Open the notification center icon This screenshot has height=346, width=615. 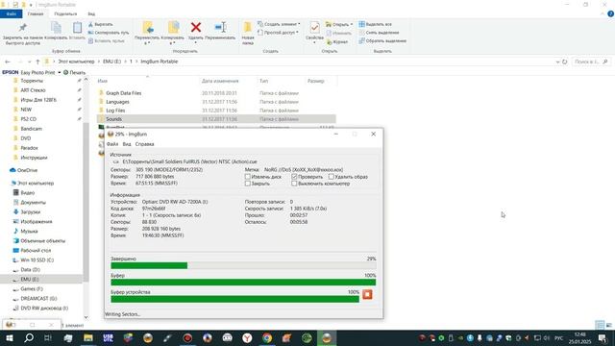[x=603, y=337]
